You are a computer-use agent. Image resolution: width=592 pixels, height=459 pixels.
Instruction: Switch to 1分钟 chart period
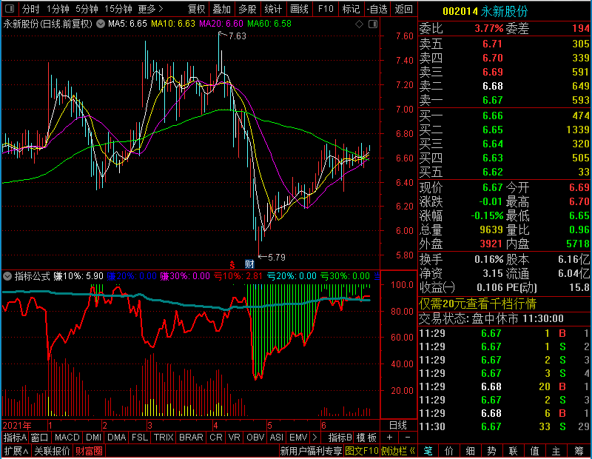pyautogui.click(x=58, y=9)
